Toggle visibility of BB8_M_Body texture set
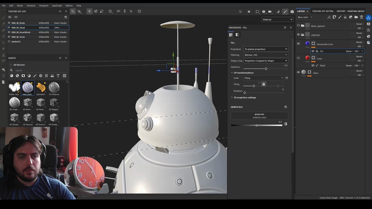The width and height of the screenshot is (372, 209). [9, 23]
